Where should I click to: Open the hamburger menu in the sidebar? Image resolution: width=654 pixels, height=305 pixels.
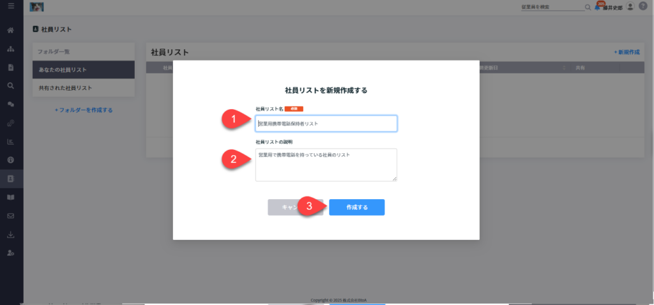11,6
